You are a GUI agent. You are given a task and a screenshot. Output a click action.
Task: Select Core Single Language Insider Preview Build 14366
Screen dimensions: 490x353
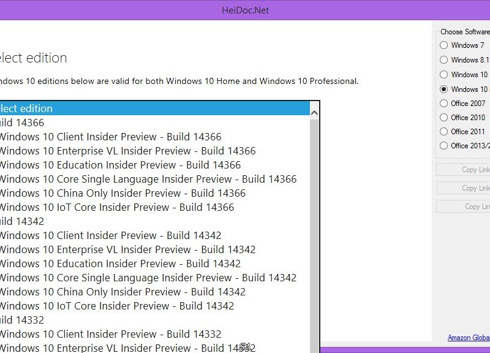coord(155,179)
